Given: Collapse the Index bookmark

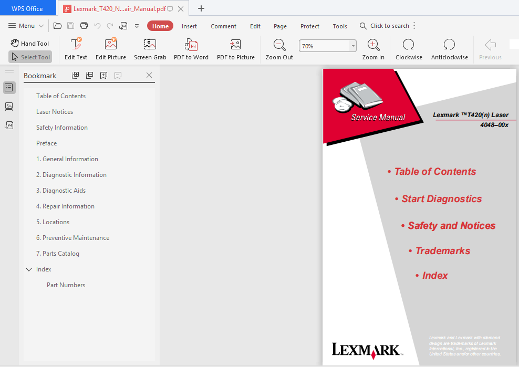Looking at the screenshot, I should 29,269.
